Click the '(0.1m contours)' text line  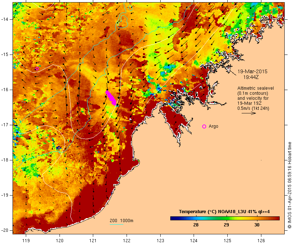(252, 93)
